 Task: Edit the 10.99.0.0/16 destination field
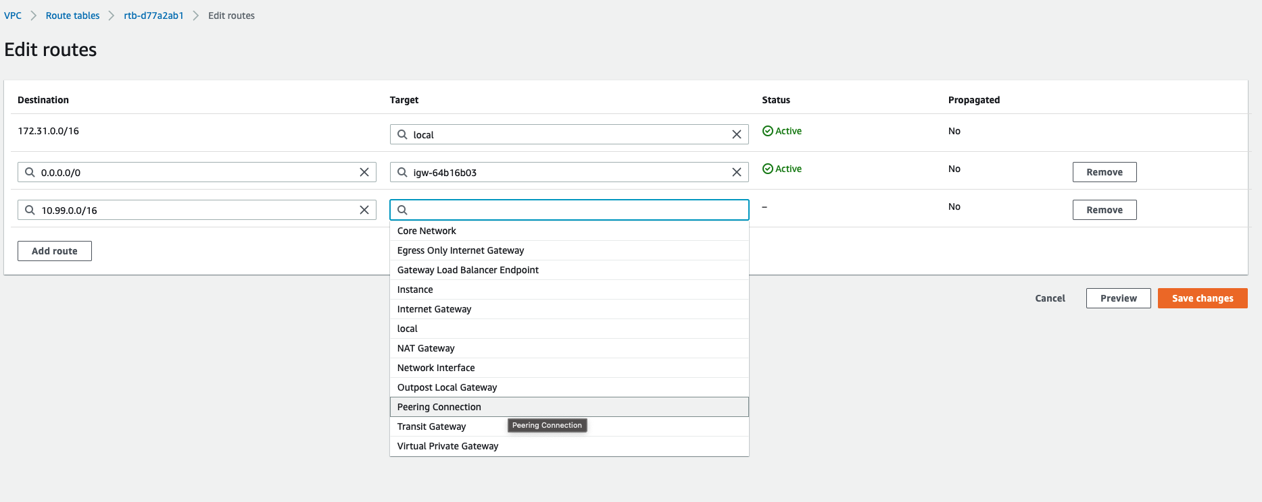coord(197,210)
